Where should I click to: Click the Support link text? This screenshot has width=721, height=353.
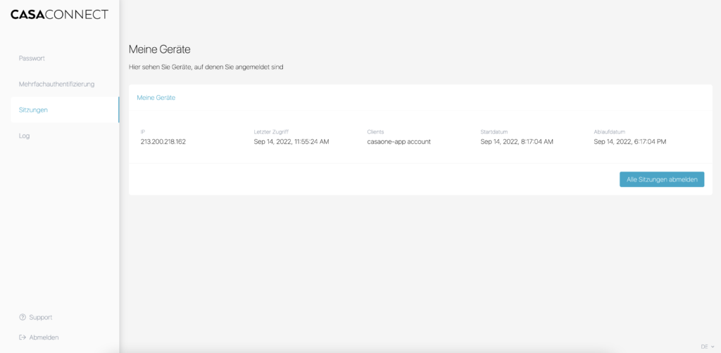coord(41,317)
